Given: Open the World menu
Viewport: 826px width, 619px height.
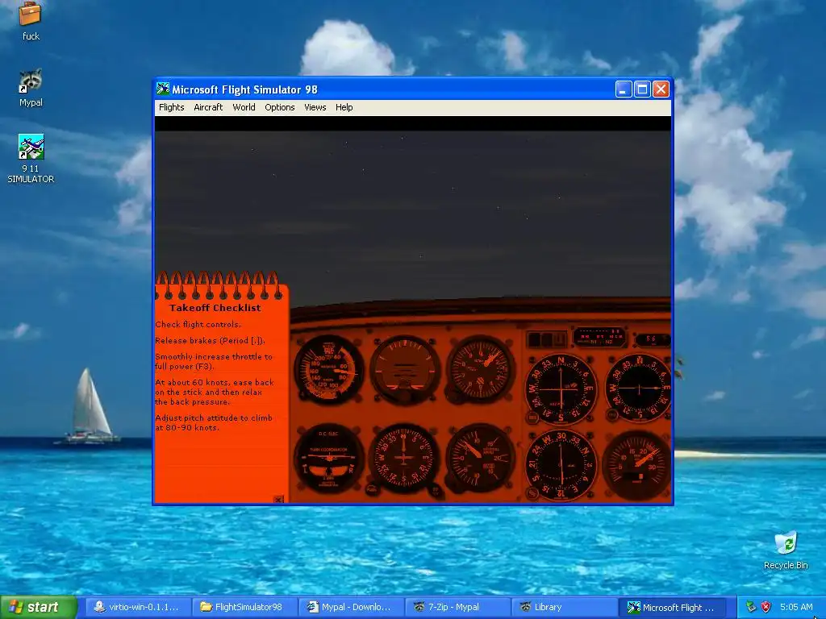Looking at the screenshot, I should click(x=244, y=107).
